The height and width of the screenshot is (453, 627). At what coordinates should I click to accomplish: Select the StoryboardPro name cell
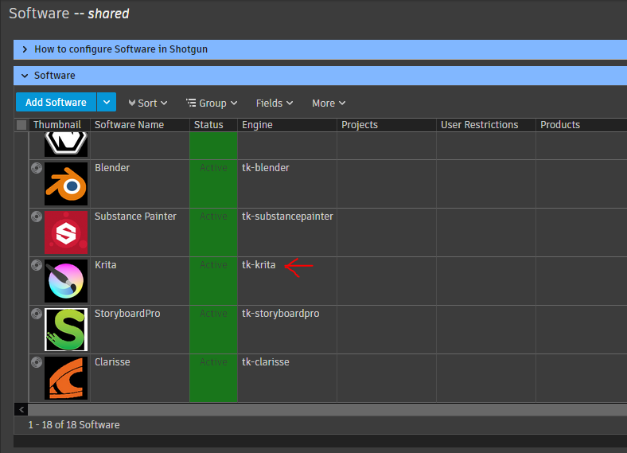(140, 330)
